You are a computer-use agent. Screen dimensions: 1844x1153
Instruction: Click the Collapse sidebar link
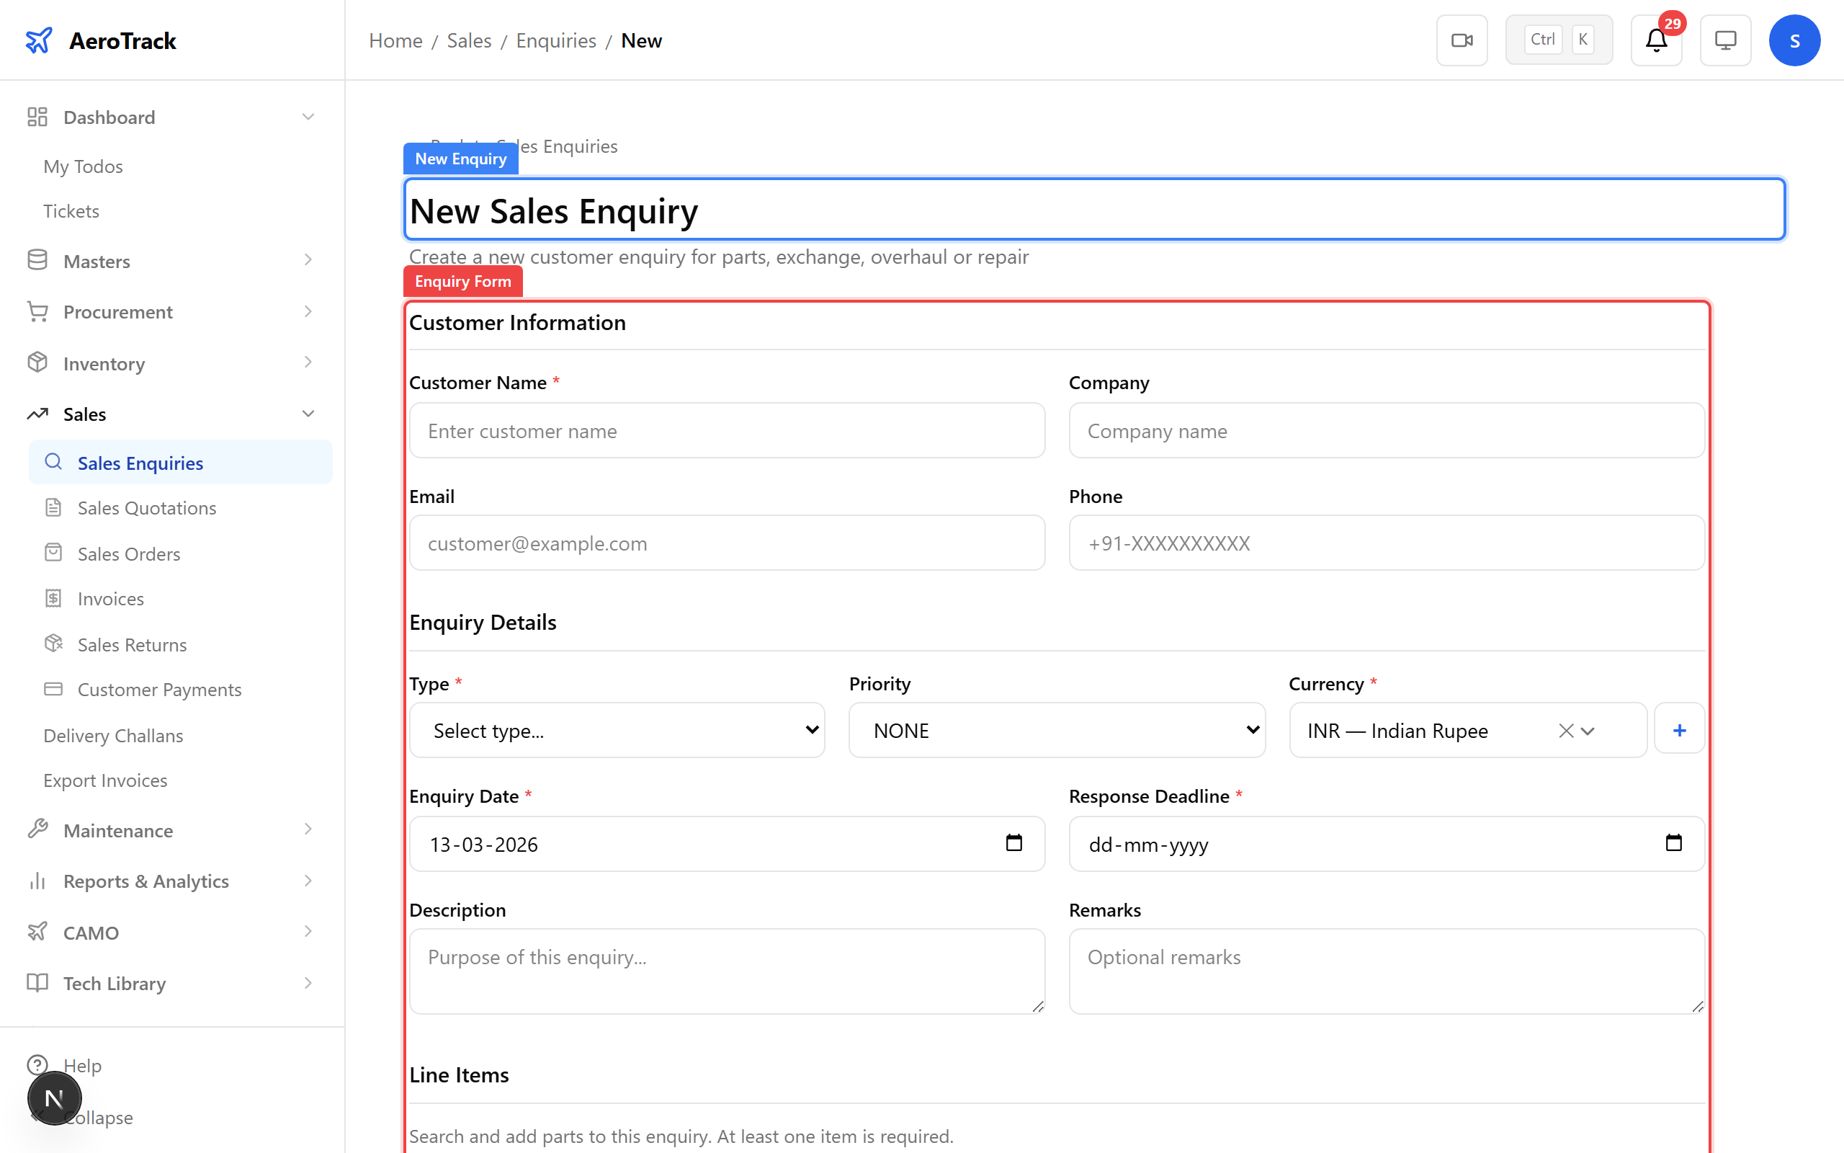pyautogui.click(x=101, y=1117)
